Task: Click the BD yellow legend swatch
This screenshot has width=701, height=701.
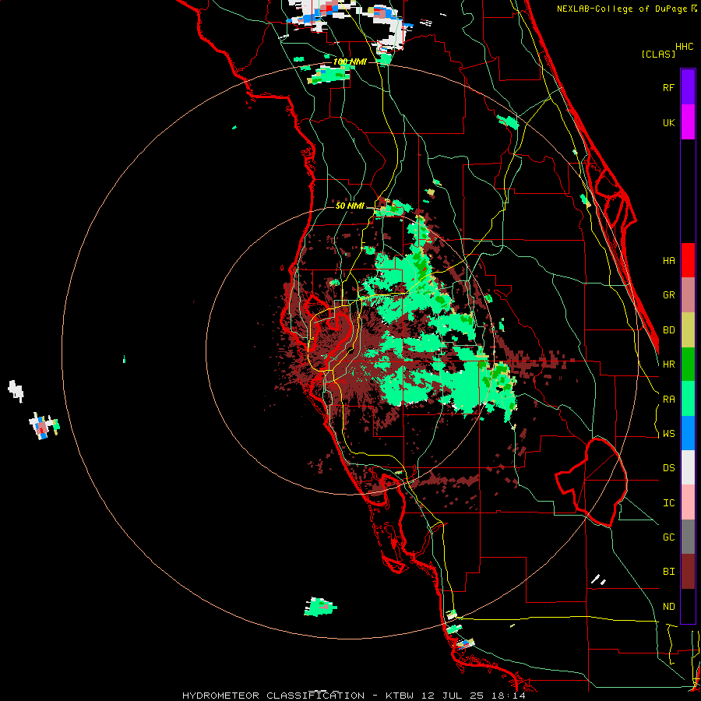Action: [x=688, y=330]
